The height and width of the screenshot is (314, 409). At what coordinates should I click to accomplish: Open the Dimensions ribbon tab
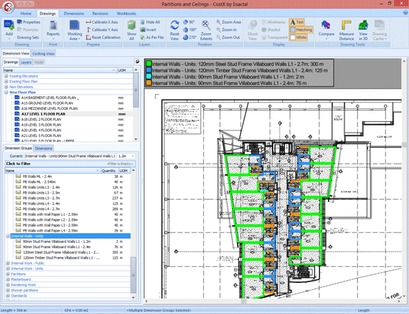(x=73, y=14)
